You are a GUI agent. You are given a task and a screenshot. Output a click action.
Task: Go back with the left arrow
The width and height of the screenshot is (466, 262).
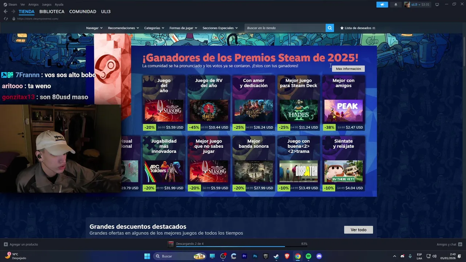pos(5,12)
